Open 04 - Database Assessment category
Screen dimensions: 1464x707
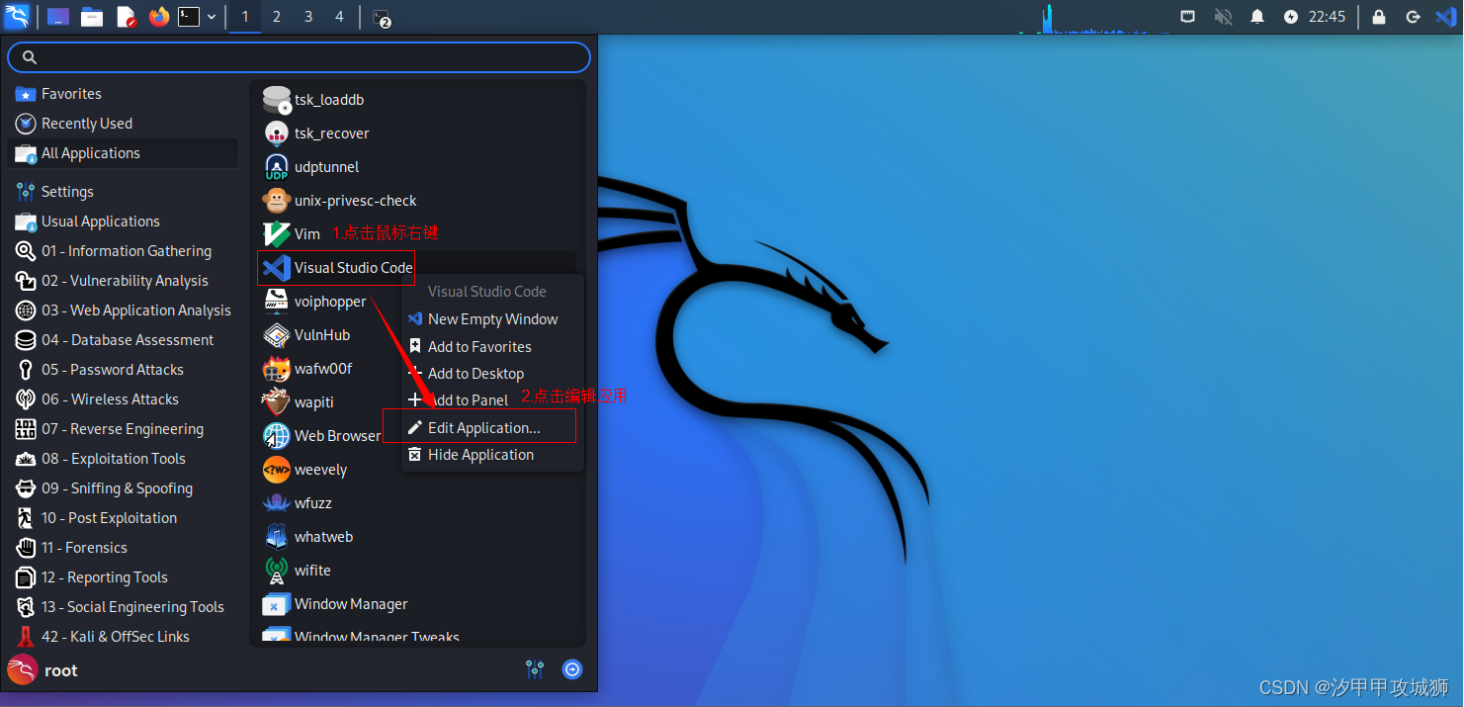[123, 340]
